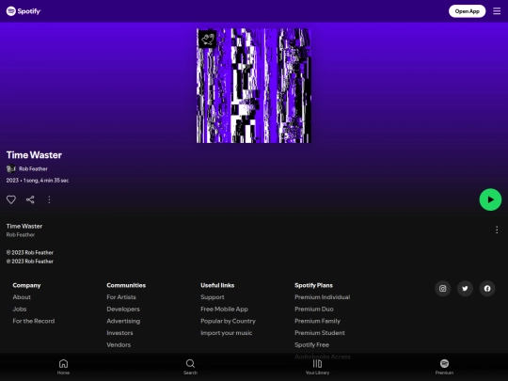
Task: Click the 2023 1 song duration text
Action: coord(38,180)
